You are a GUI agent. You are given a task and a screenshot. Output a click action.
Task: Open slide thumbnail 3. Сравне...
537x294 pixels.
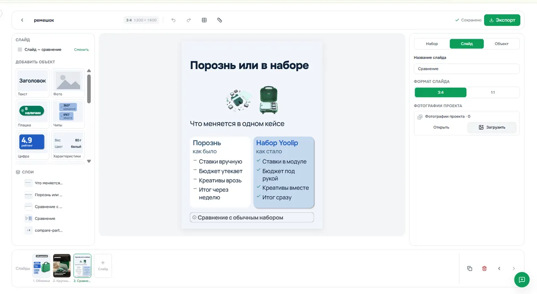pyautogui.click(x=82, y=266)
